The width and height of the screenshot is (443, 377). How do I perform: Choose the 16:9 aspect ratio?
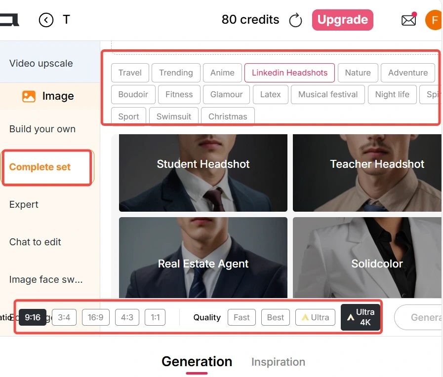click(95, 317)
